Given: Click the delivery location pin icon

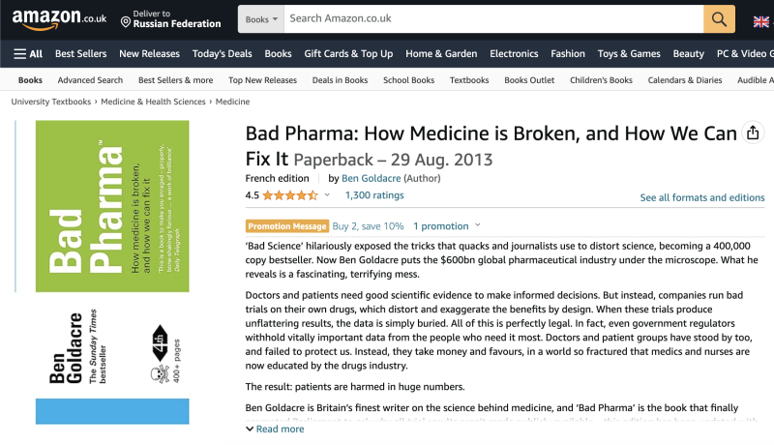Looking at the screenshot, I should pos(126,22).
